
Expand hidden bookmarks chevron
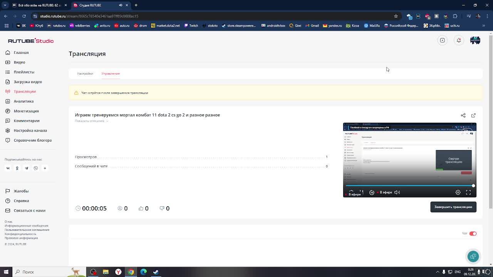tap(484, 26)
